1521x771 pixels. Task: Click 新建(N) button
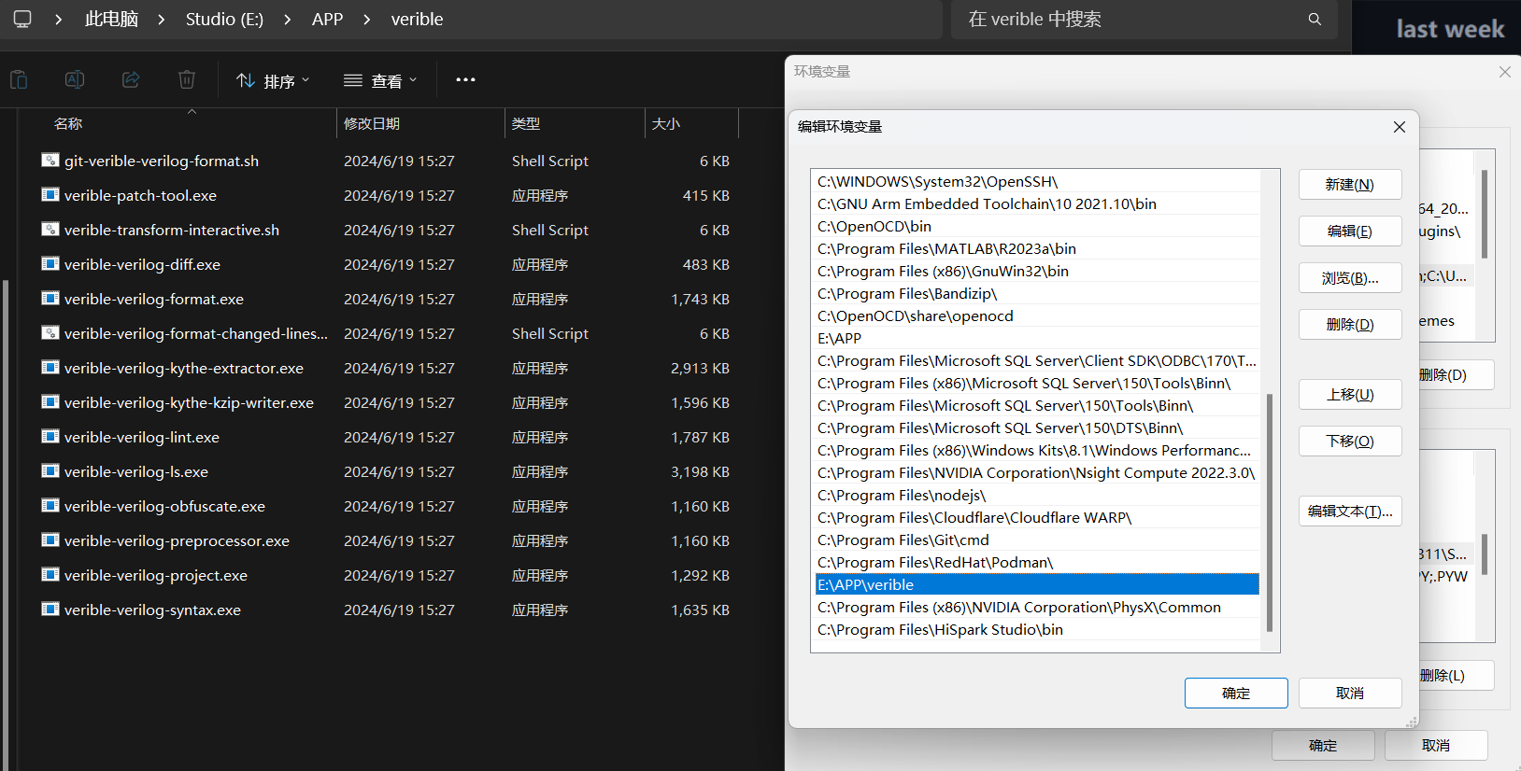(x=1350, y=185)
